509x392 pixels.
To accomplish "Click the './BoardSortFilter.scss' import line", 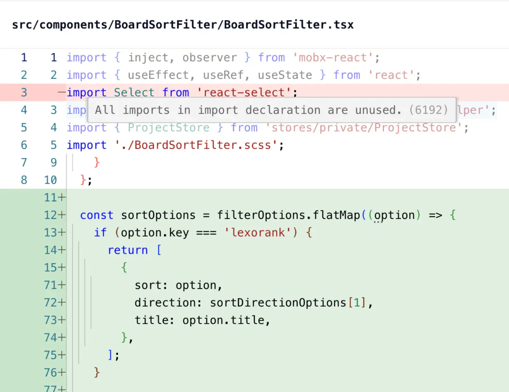I will [x=175, y=145].
